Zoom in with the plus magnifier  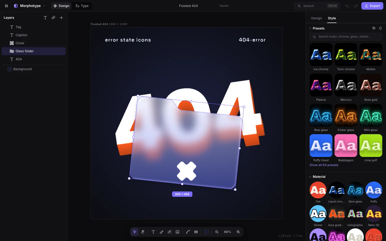click(x=238, y=232)
